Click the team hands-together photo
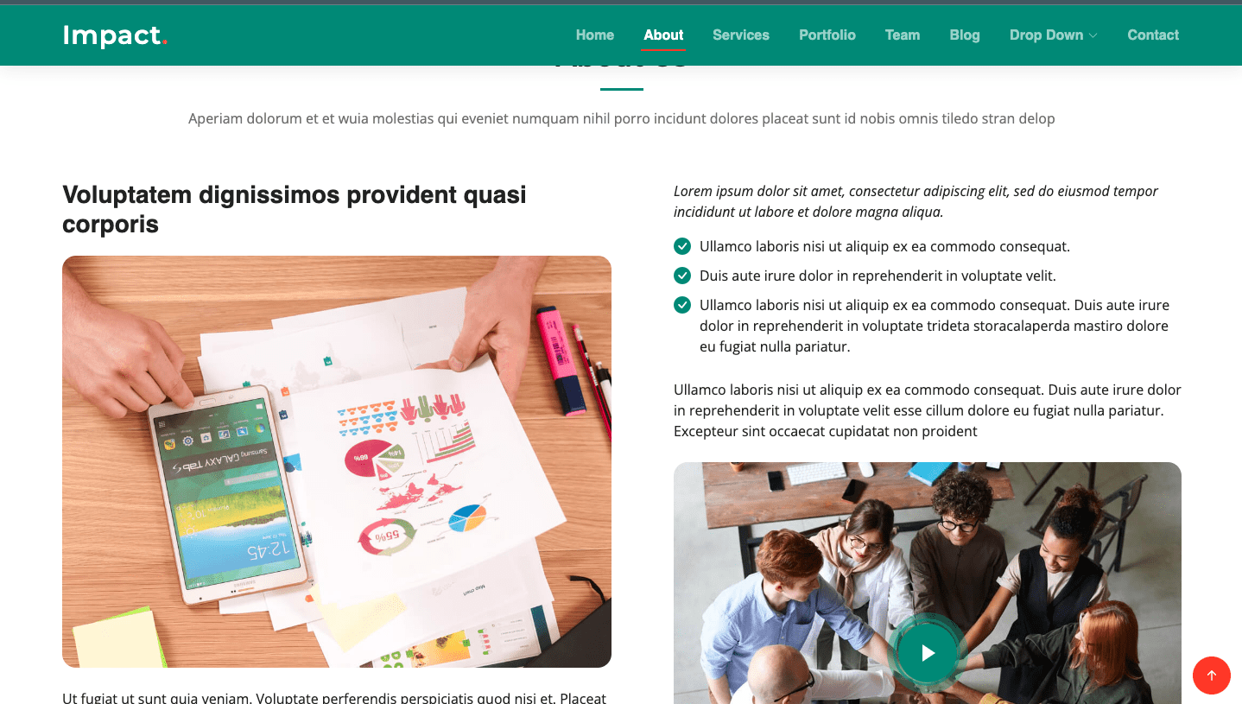The height and width of the screenshot is (704, 1242). pyautogui.click(x=928, y=583)
